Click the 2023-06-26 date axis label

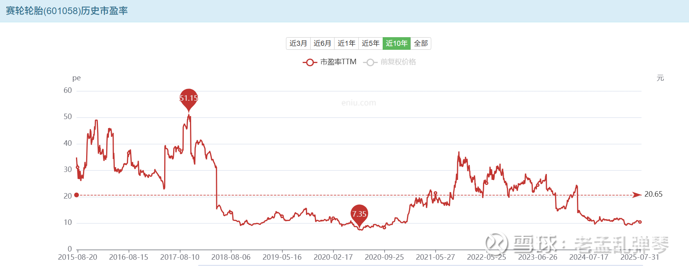point(537,257)
